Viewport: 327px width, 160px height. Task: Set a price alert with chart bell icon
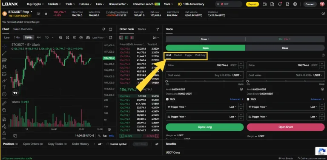tap(103, 29)
